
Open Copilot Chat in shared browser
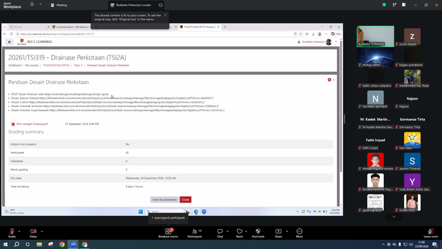pyautogui.click(x=336, y=34)
